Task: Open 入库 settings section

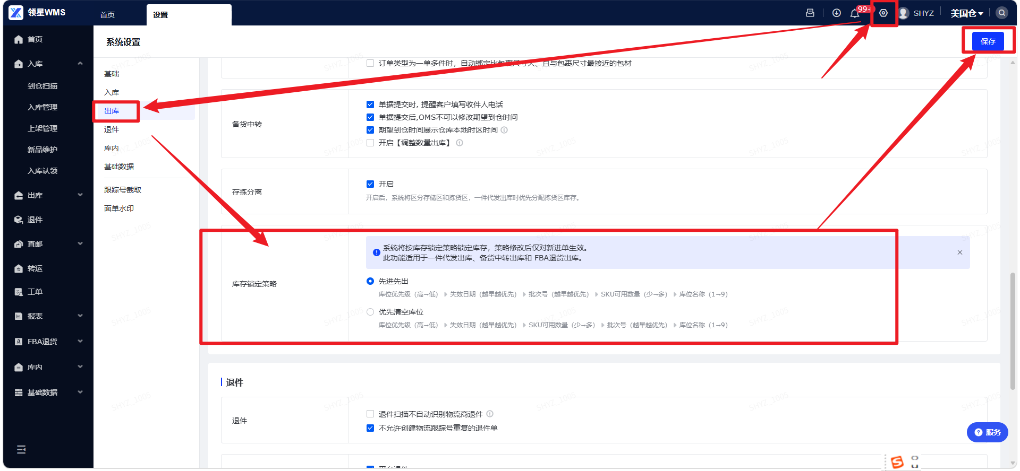Action: pyautogui.click(x=112, y=92)
